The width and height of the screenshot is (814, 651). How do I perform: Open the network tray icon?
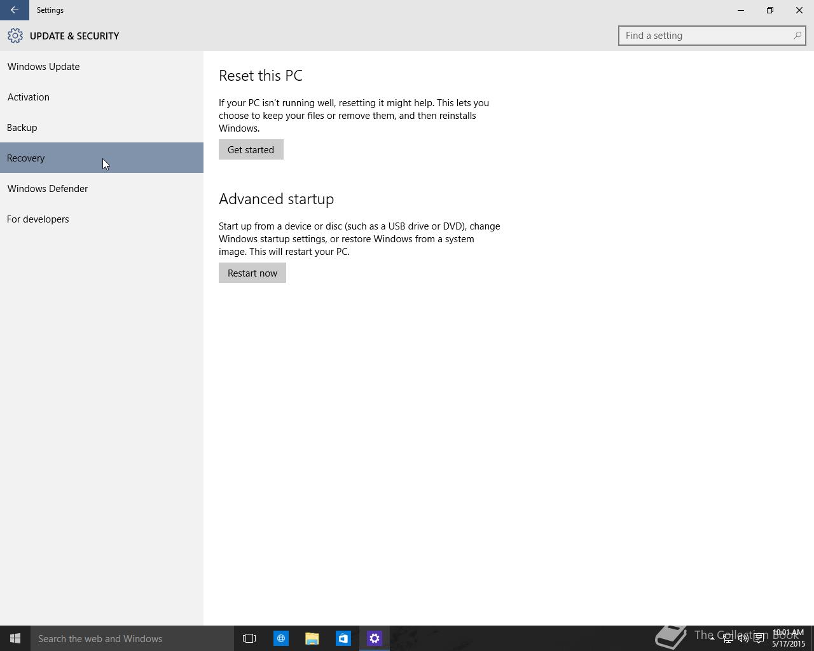click(x=728, y=638)
